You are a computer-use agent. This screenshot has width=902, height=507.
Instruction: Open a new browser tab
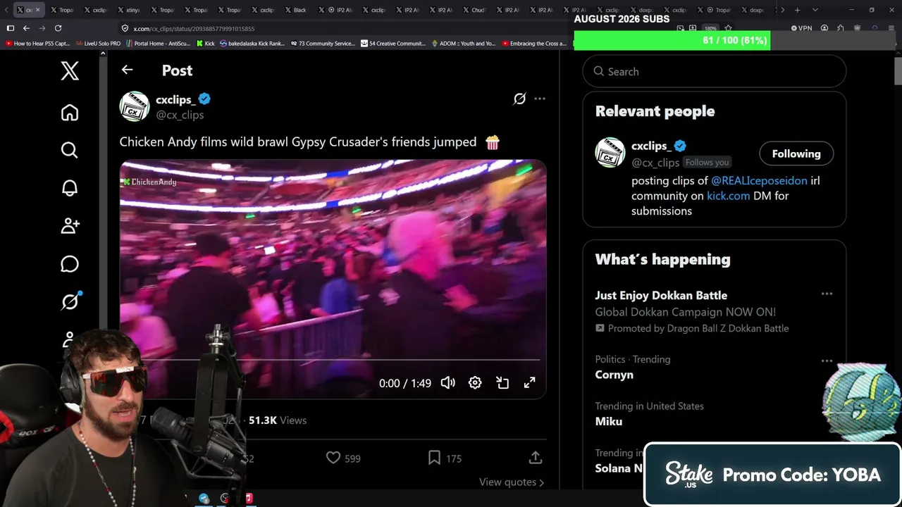coord(797,10)
